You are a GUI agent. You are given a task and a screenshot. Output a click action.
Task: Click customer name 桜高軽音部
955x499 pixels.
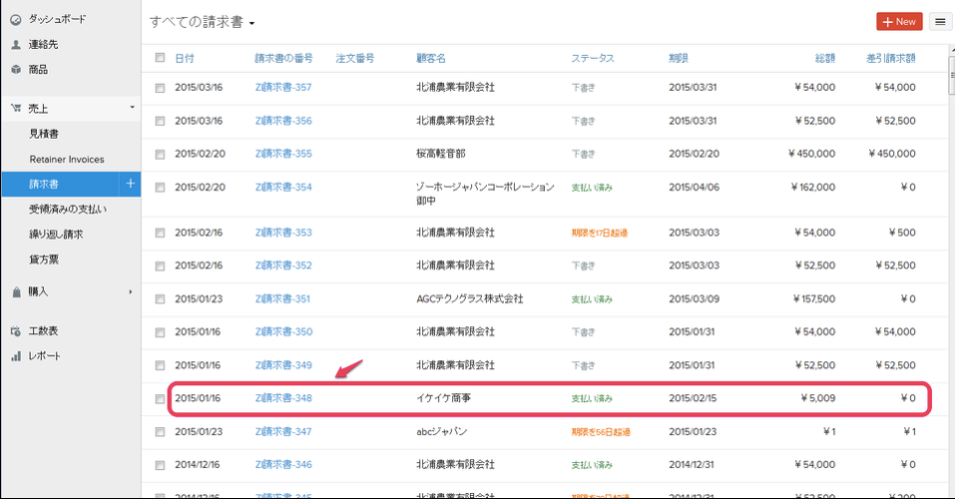click(441, 154)
